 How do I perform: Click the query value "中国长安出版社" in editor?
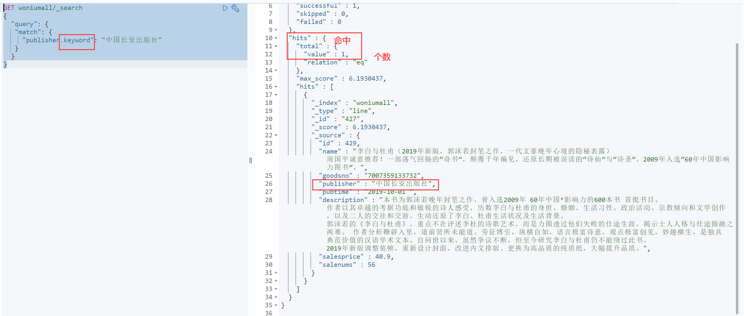132,40
